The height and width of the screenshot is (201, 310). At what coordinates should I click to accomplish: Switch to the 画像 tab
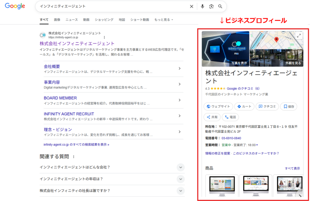[x=57, y=20]
